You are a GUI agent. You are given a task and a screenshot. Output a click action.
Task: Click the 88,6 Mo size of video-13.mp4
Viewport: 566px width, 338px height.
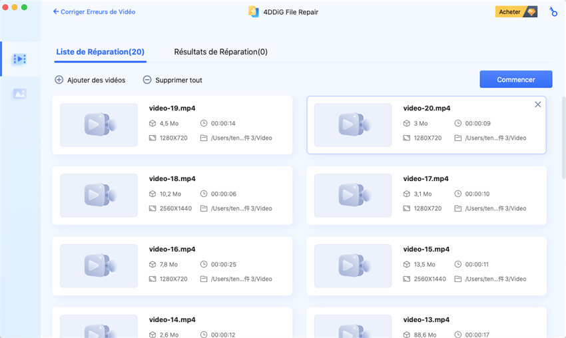(425, 335)
